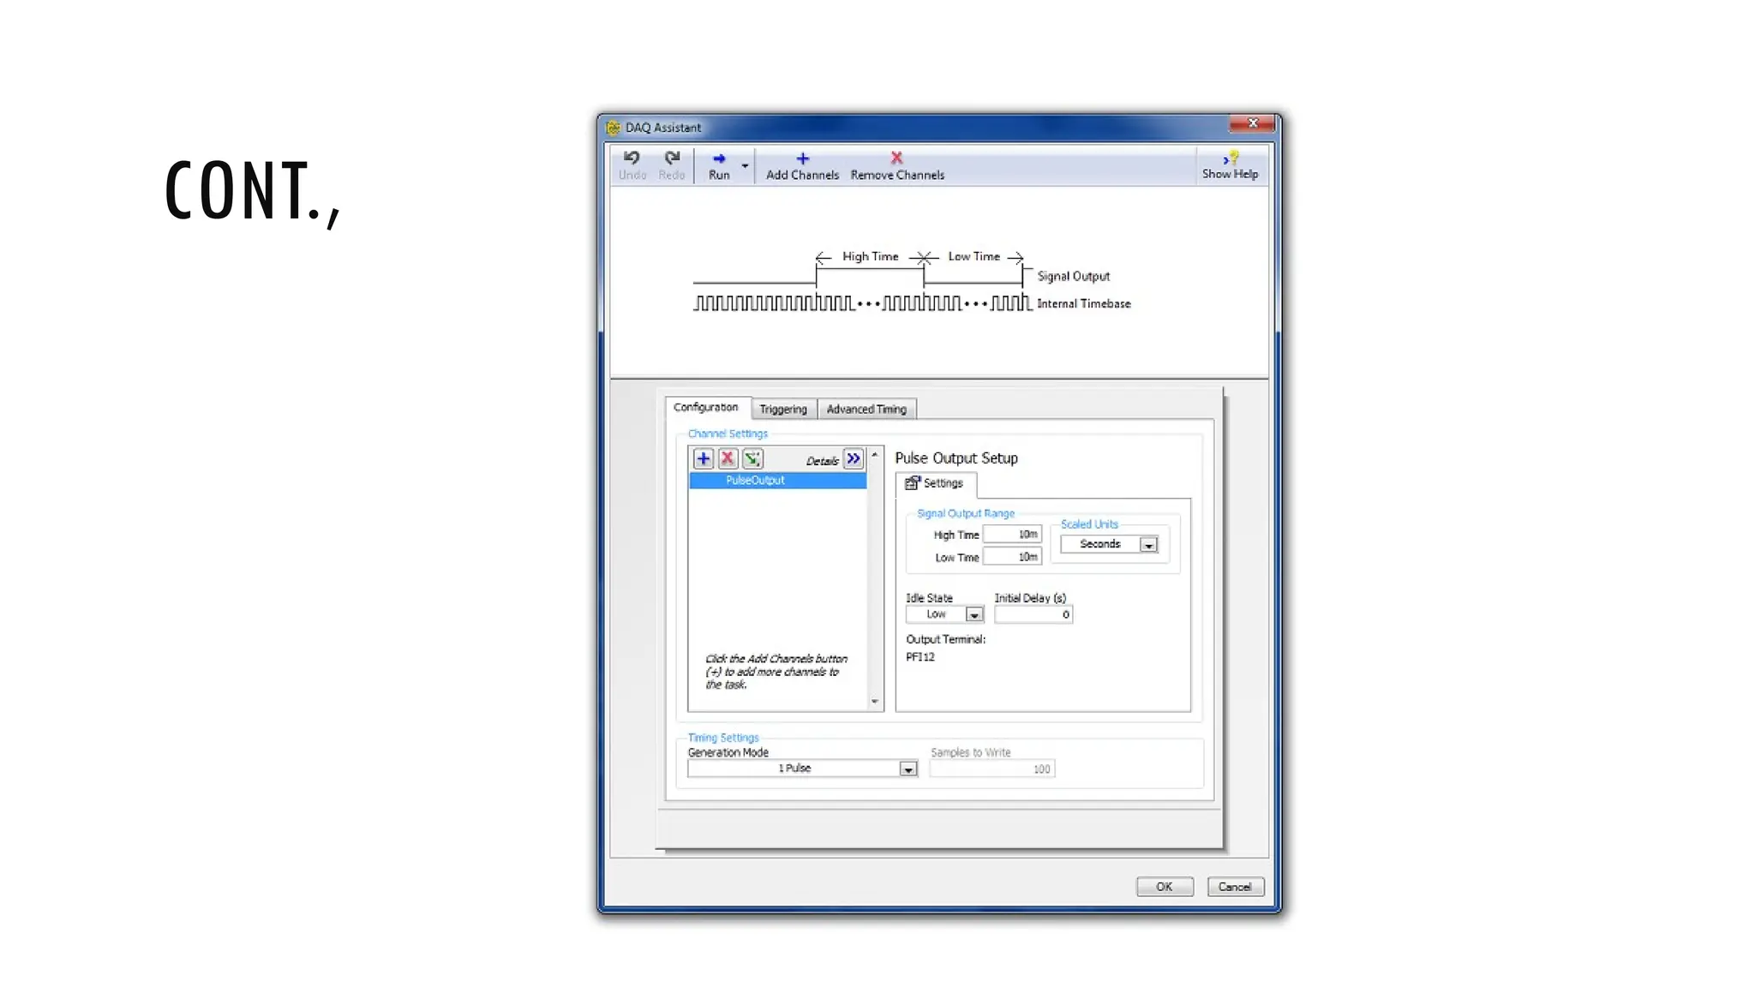The image size is (1755, 987).
Task: Click the Cancel button
Action: point(1235,887)
